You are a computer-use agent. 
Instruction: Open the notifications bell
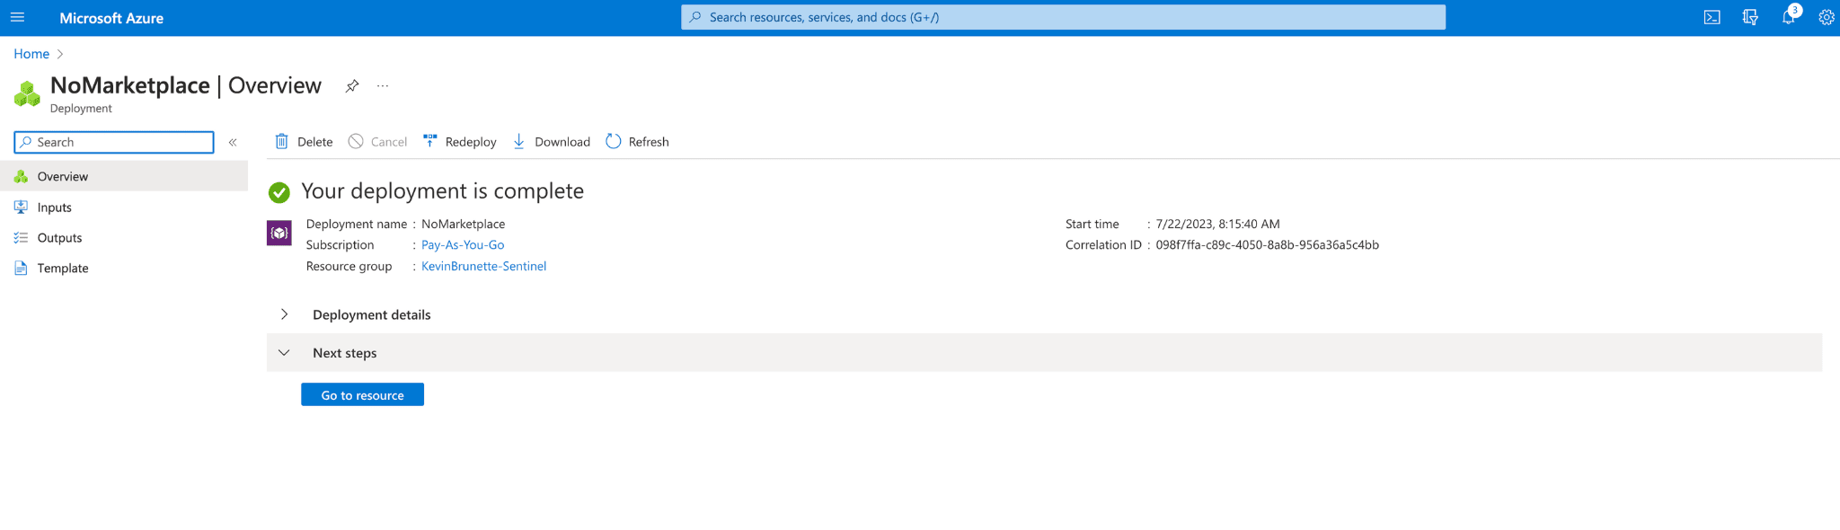1788,17
